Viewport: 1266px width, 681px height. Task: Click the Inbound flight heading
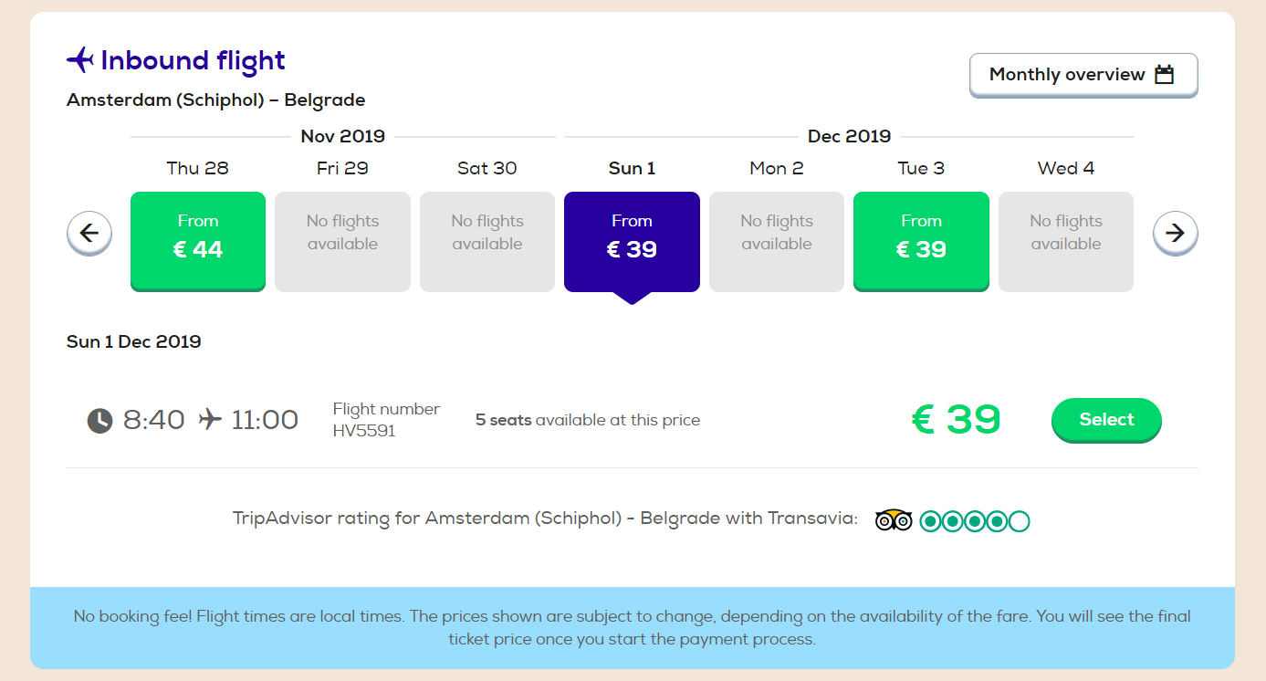[193, 60]
